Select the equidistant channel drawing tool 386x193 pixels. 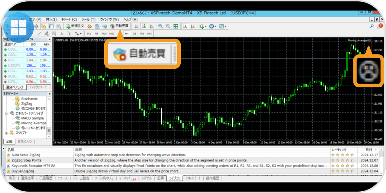(x=47, y=33)
